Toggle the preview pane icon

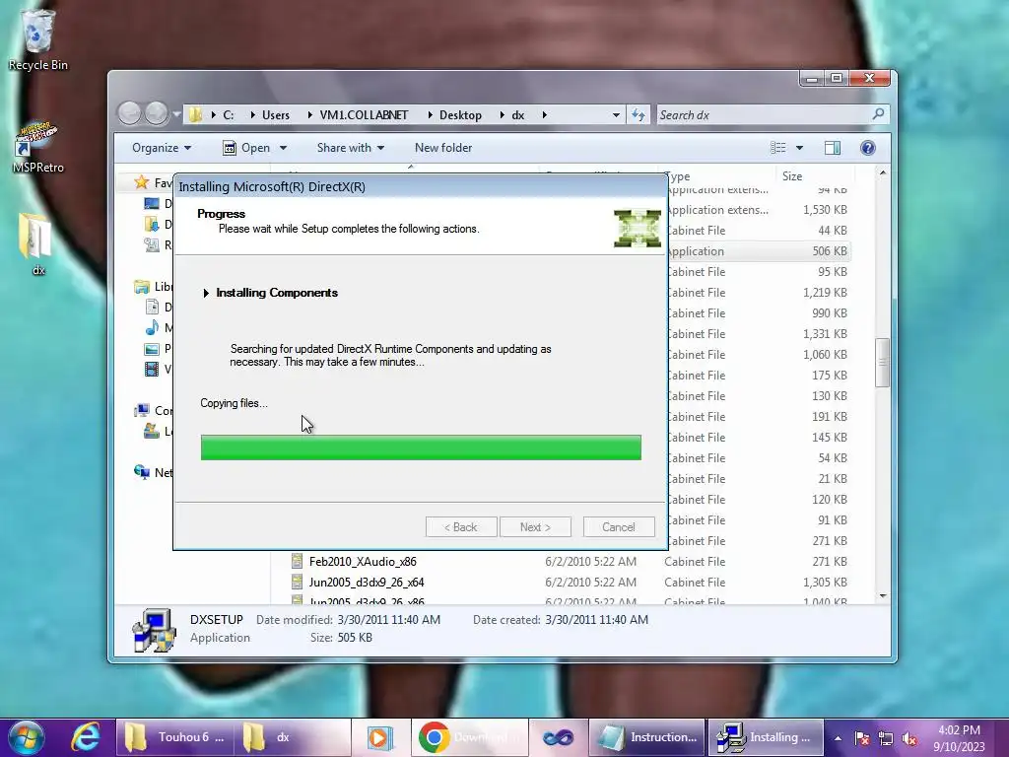pos(832,148)
